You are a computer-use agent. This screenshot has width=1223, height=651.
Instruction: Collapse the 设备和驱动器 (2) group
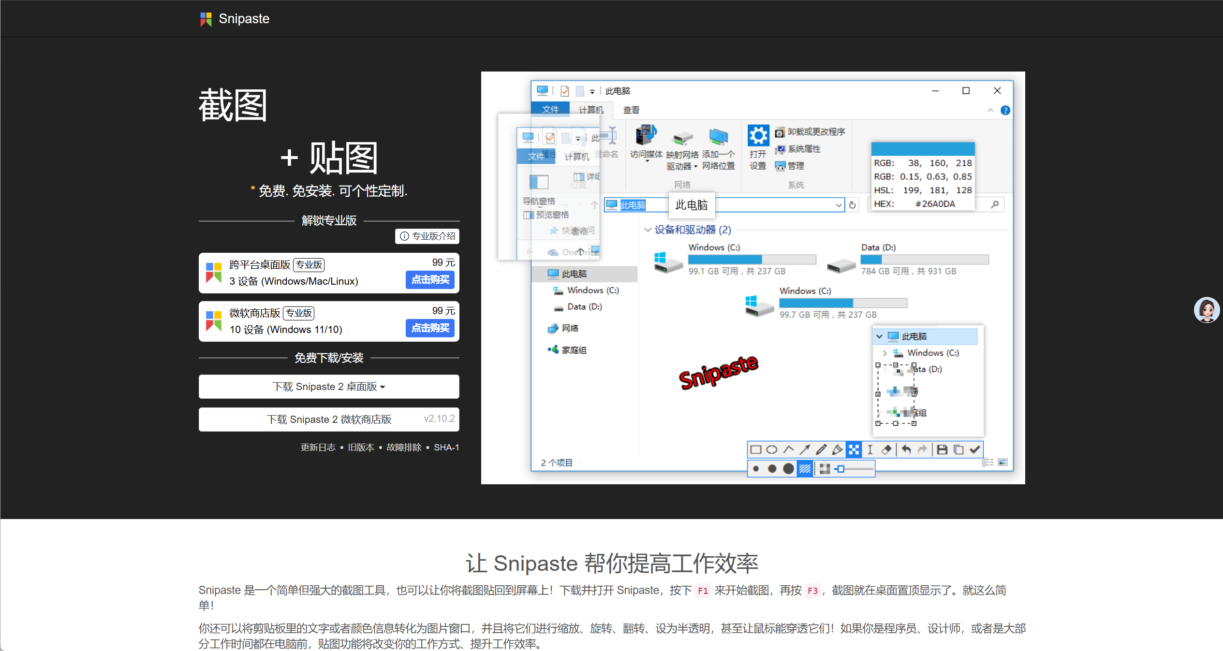pyautogui.click(x=648, y=230)
